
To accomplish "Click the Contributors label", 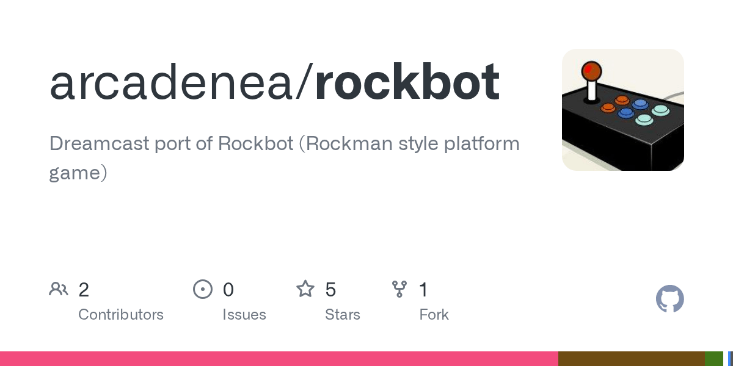I will tap(121, 315).
